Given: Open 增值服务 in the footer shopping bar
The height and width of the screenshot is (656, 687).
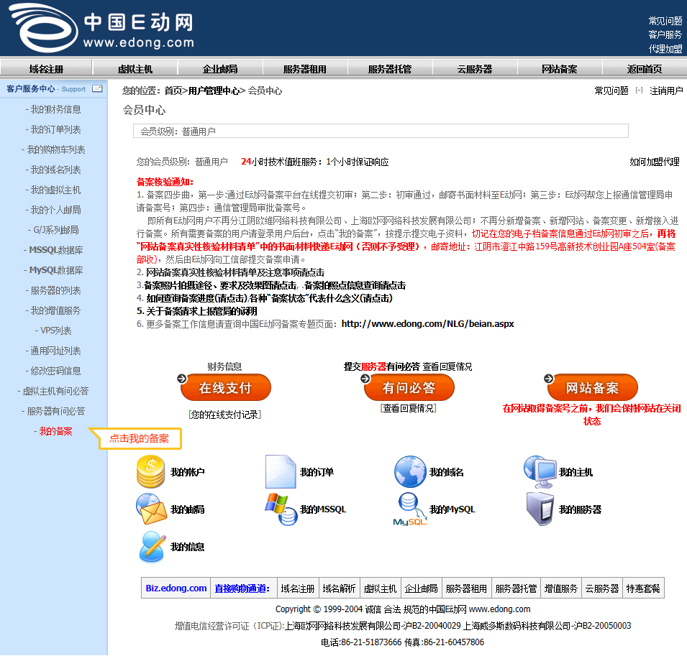Looking at the screenshot, I should (561, 588).
